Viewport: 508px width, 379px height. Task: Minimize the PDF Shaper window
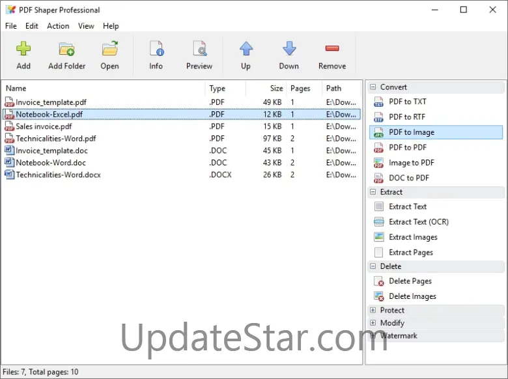point(435,10)
